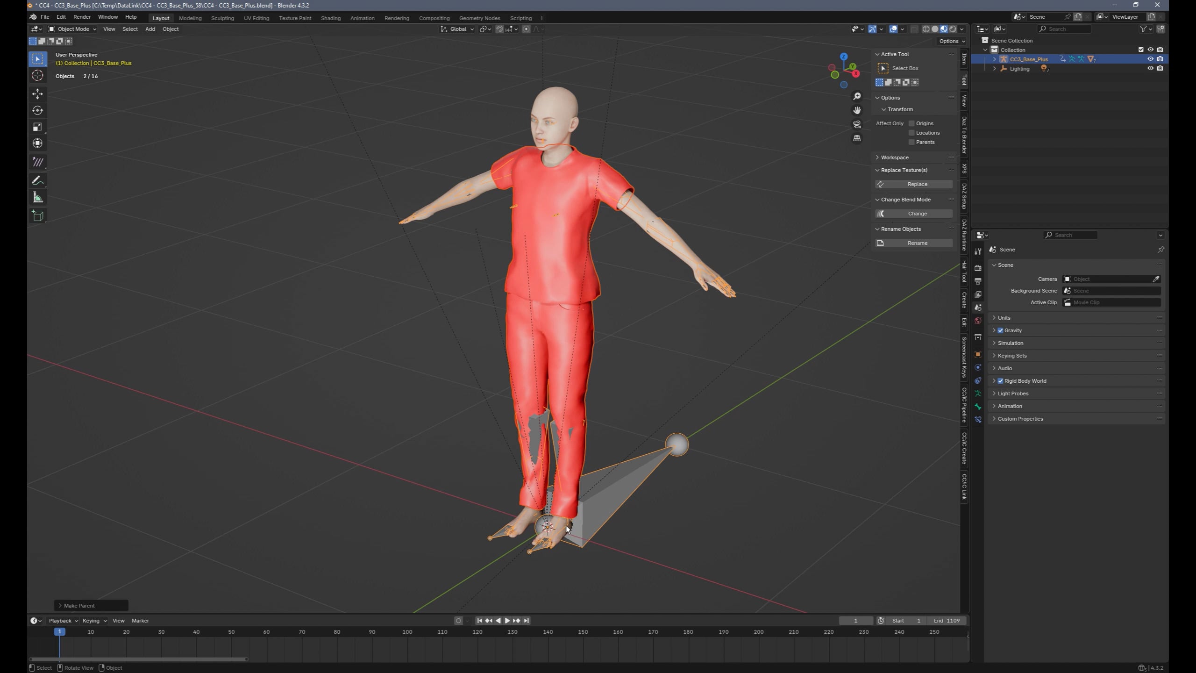Activate the Rotate tool
Viewport: 1196px width, 673px height.
coord(37,110)
